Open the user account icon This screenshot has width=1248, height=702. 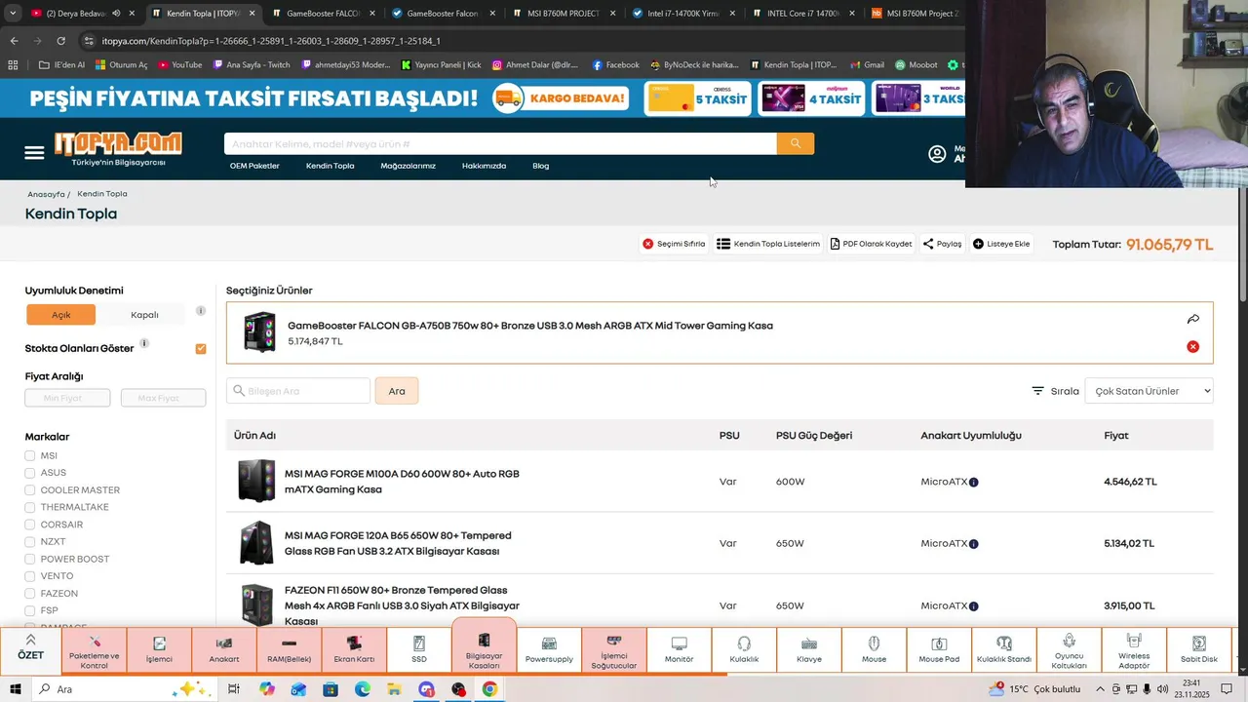coord(937,154)
